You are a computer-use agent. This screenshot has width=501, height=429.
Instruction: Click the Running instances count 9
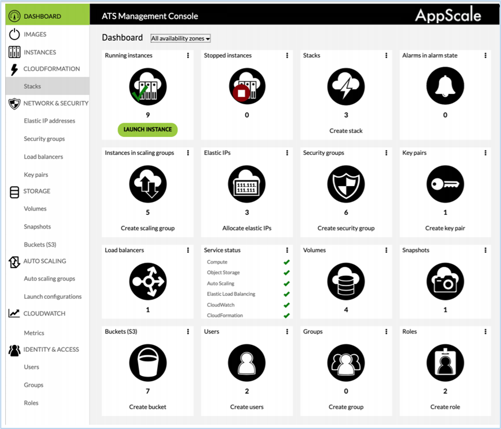point(147,115)
